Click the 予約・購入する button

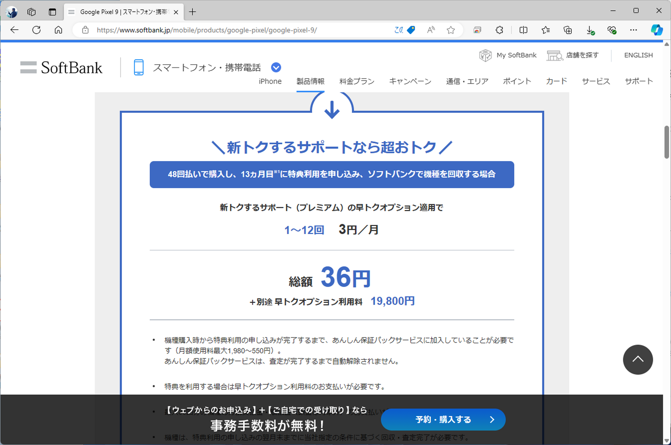(x=443, y=420)
